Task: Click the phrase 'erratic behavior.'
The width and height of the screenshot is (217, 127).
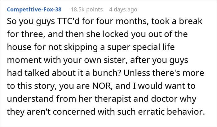Action: point(171,112)
